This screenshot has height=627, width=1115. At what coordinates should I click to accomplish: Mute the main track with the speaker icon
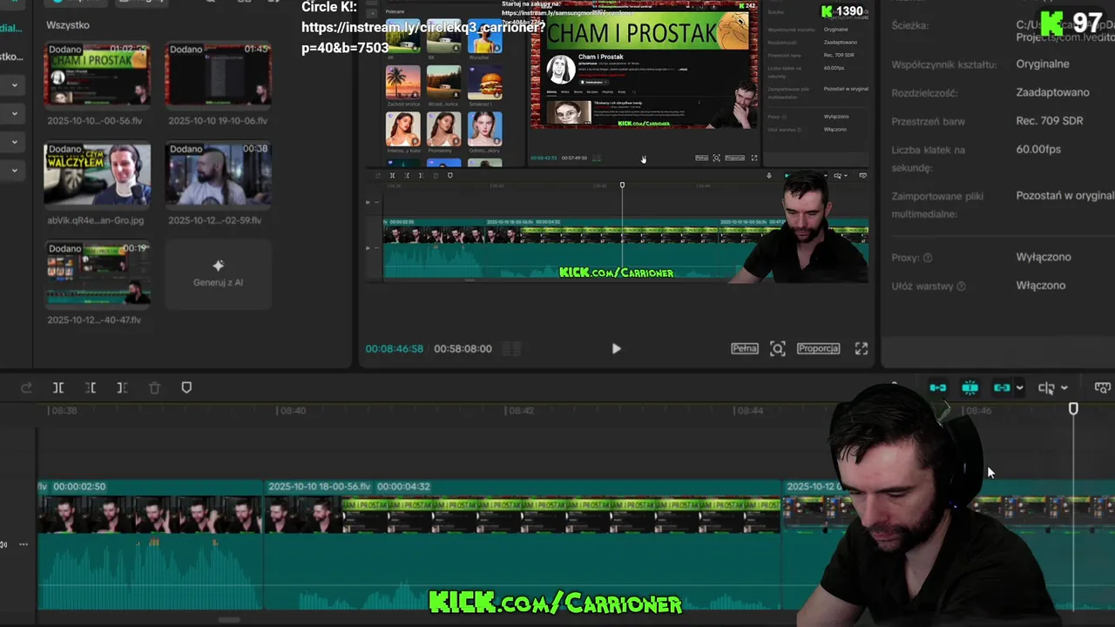coord(4,544)
